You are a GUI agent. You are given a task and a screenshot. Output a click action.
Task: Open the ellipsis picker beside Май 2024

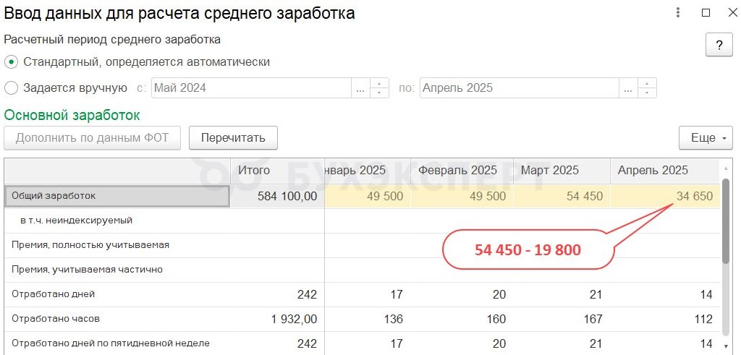(x=360, y=87)
